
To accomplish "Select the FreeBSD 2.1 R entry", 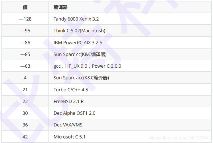I will coord(68,101).
